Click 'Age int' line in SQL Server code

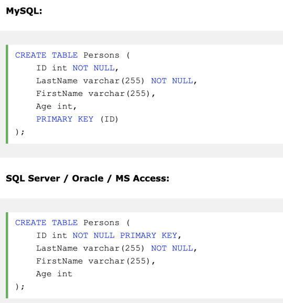click(55, 274)
